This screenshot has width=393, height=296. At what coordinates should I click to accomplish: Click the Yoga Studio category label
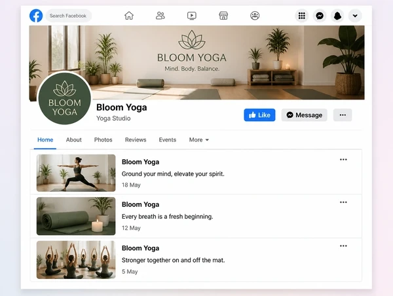coord(113,119)
